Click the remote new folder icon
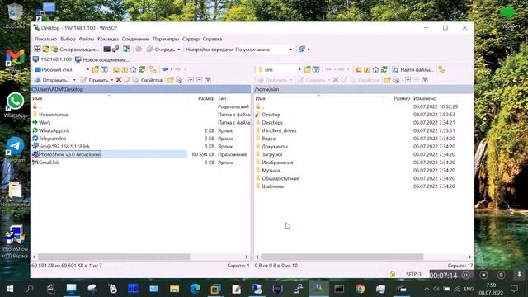 pyautogui.click(x=388, y=80)
